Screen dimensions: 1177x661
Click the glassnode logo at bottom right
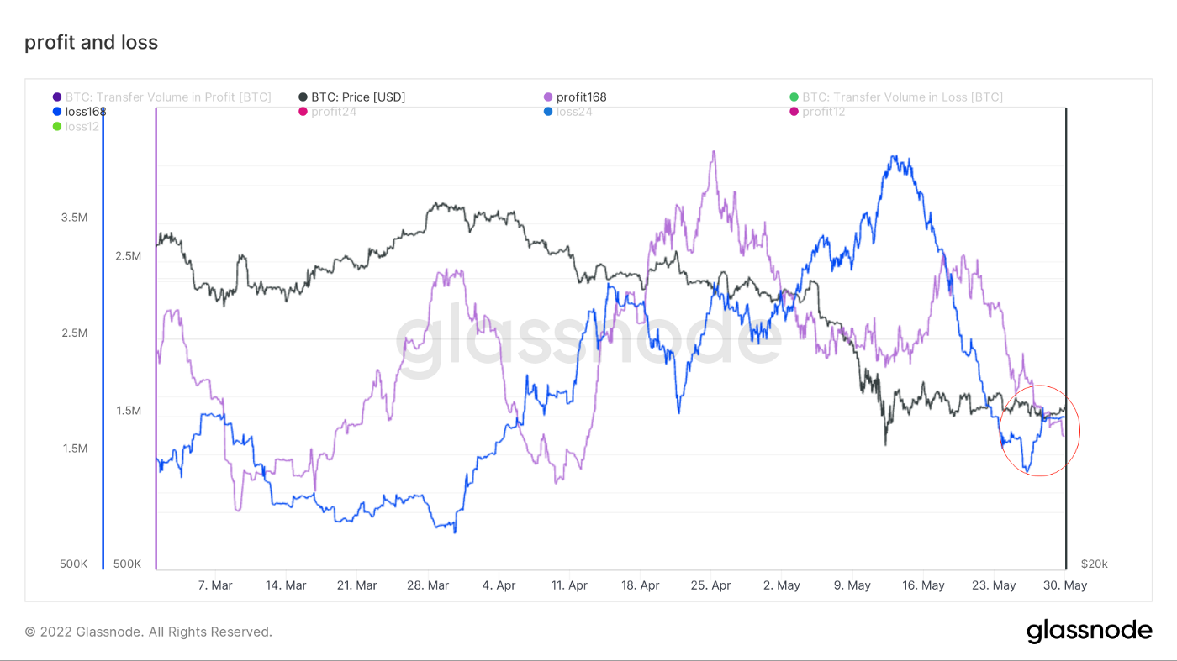[x=1089, y=631]
